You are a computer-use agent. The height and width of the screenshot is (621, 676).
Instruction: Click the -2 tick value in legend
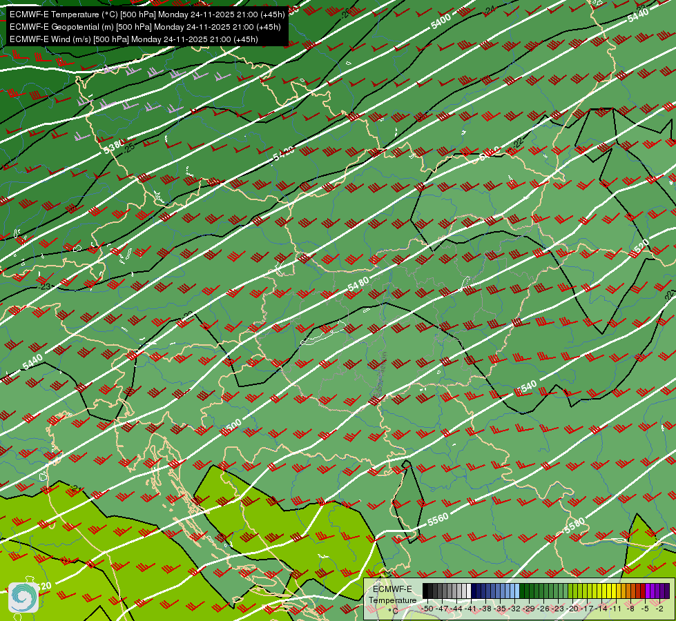(x=659, y=609)
